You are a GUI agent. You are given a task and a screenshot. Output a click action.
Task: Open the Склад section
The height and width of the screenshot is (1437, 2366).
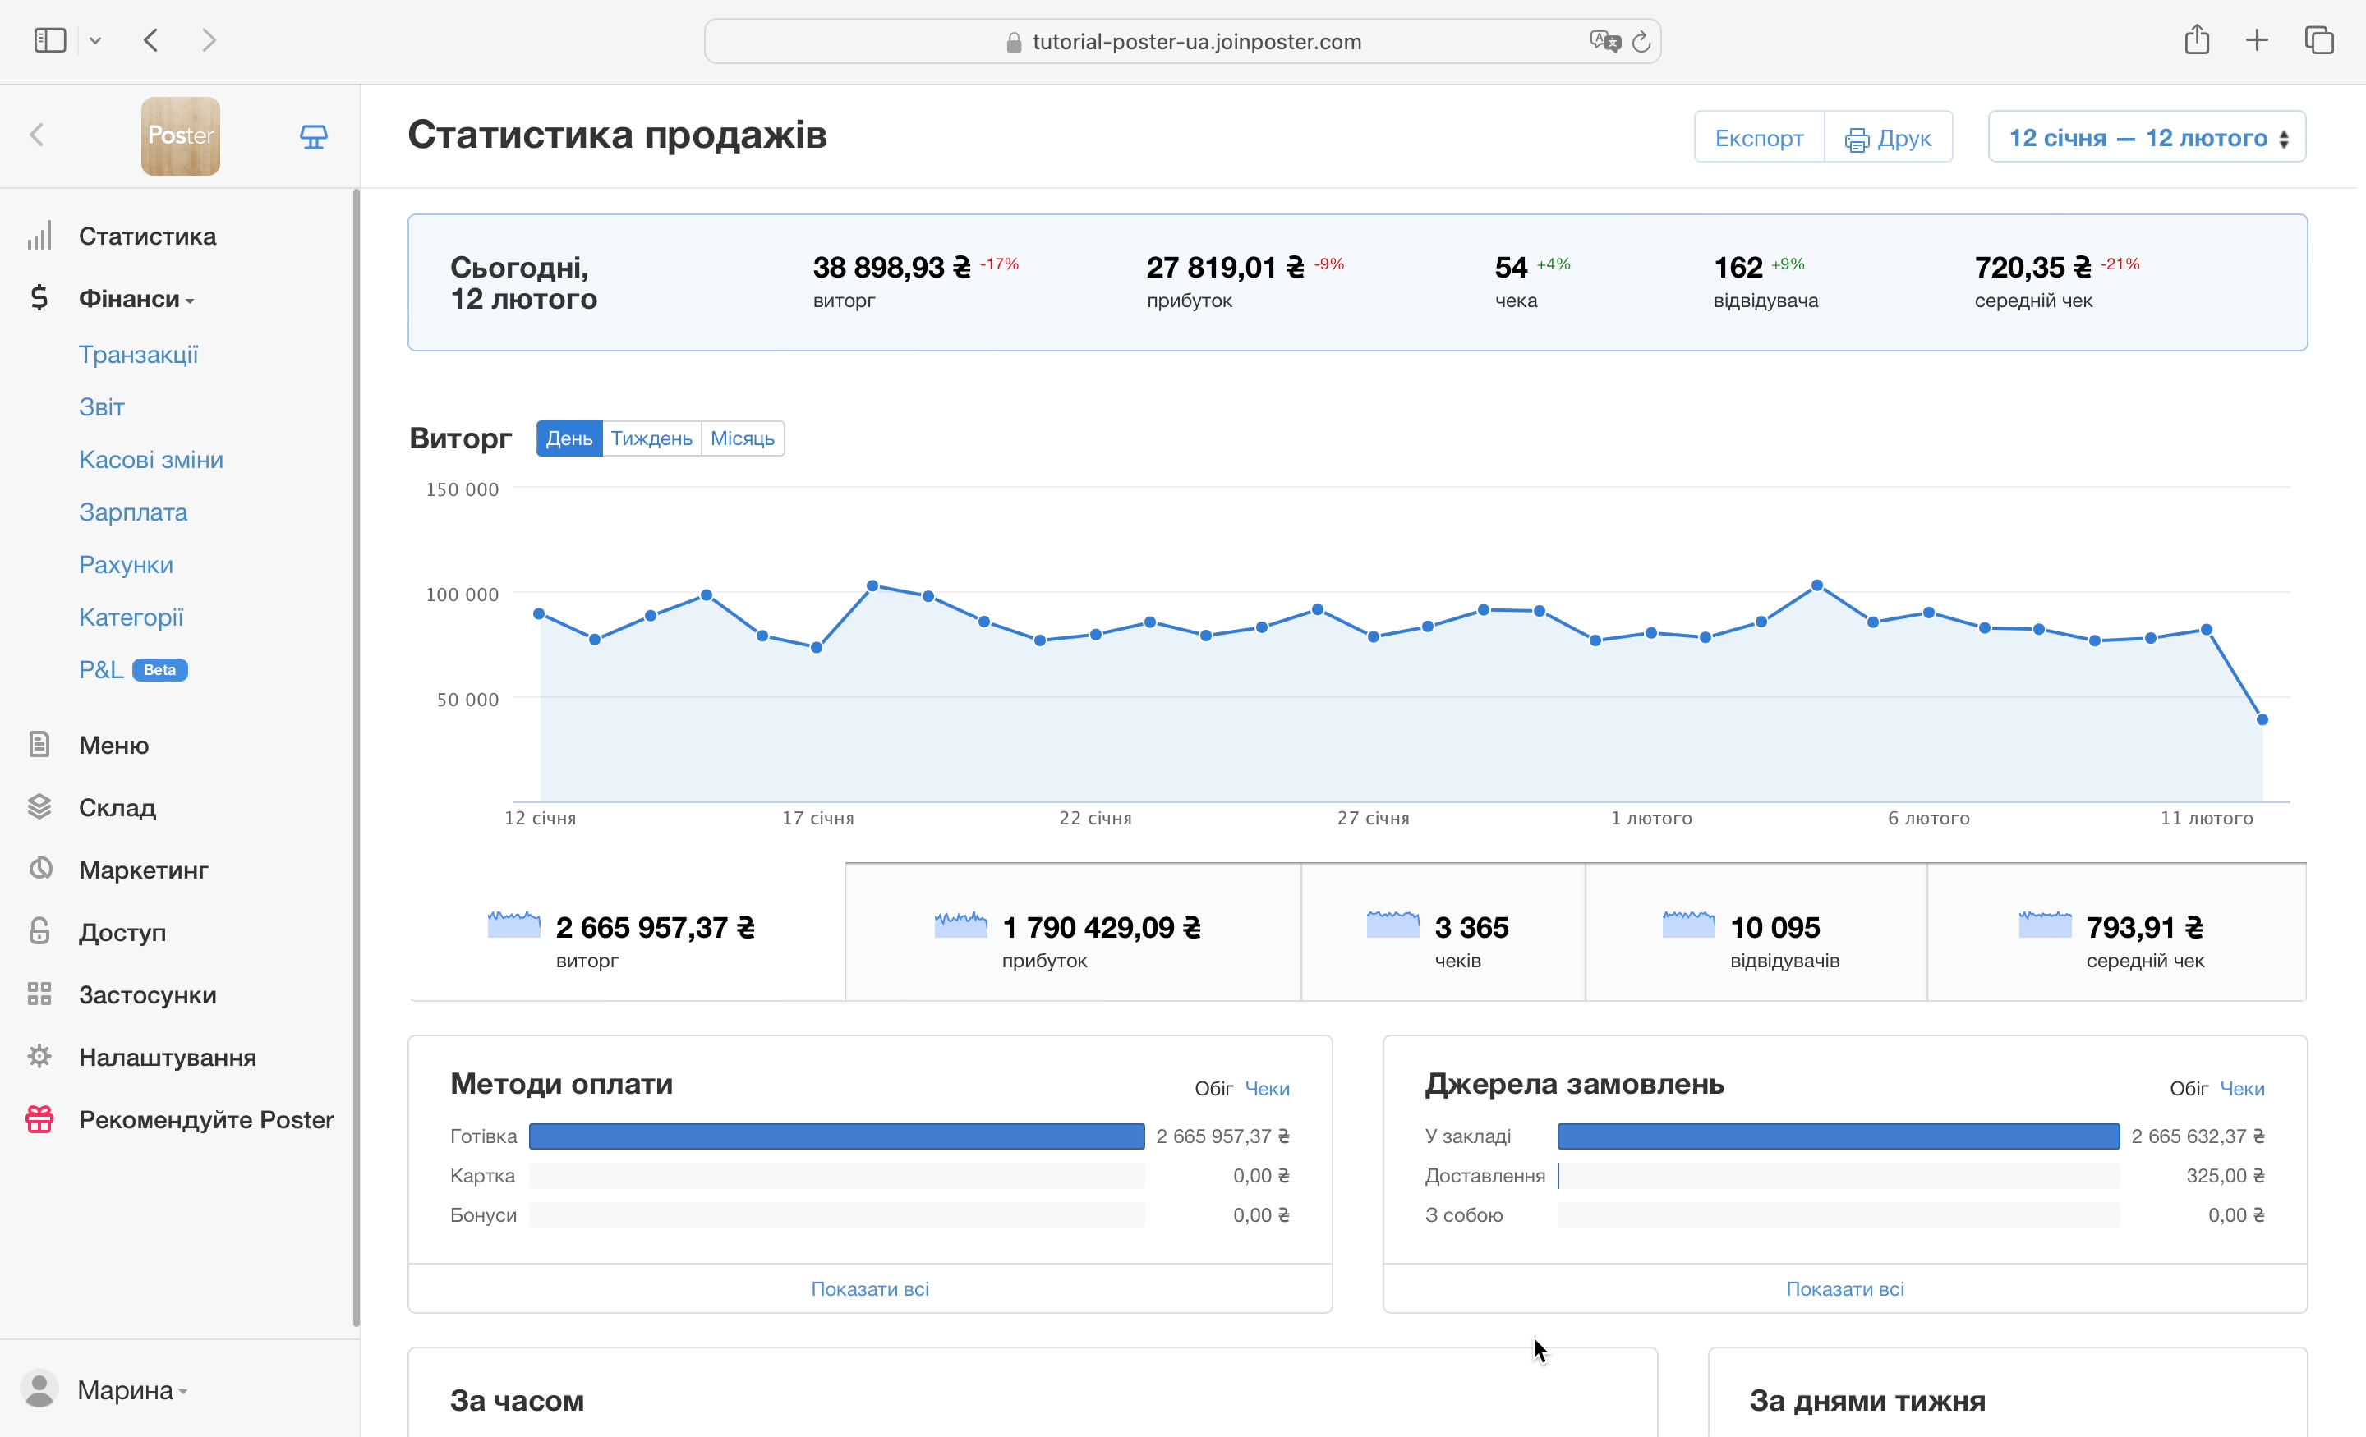coord(117,808)
